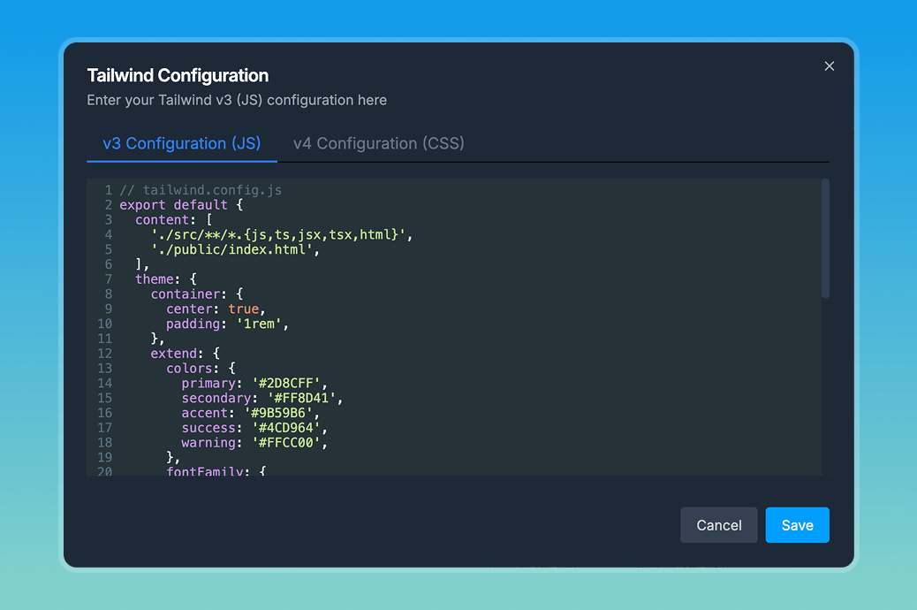Click the 'Tailwind Configuration' dialog title

[178, 75]
